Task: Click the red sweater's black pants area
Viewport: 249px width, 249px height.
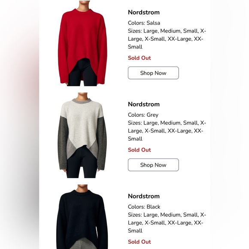Action: point(82,75)
